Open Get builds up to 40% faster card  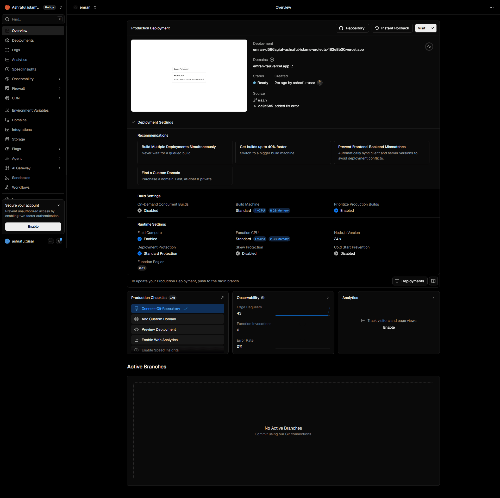click(x=283, y=152)
